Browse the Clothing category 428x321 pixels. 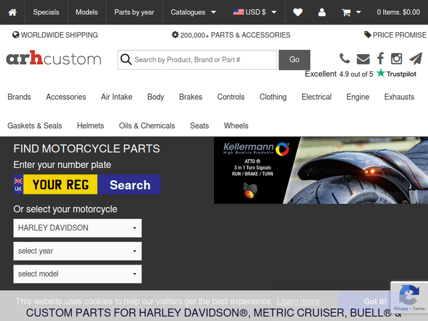(273, 97)
